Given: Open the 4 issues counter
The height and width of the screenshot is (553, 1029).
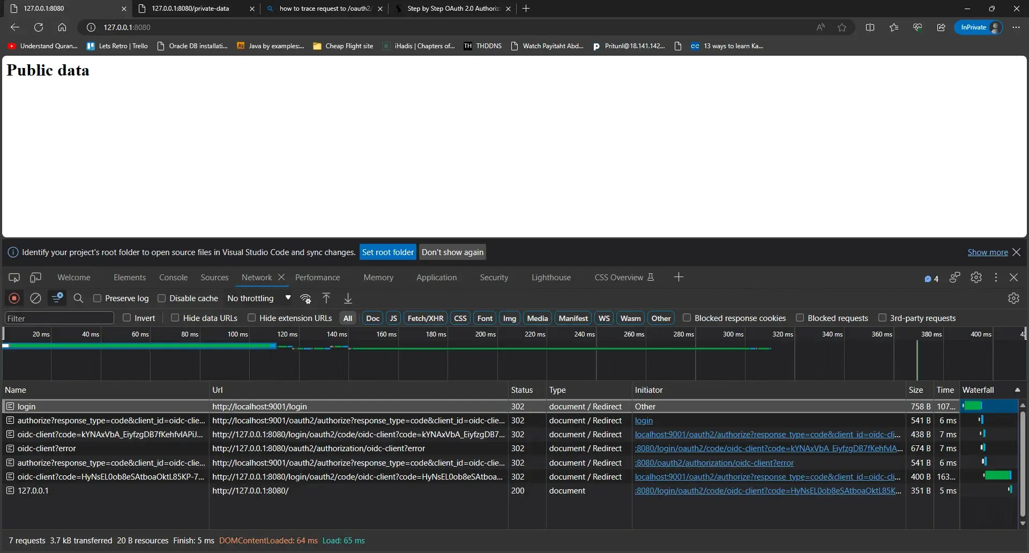Looking at the screenshot, I should 931,279.
